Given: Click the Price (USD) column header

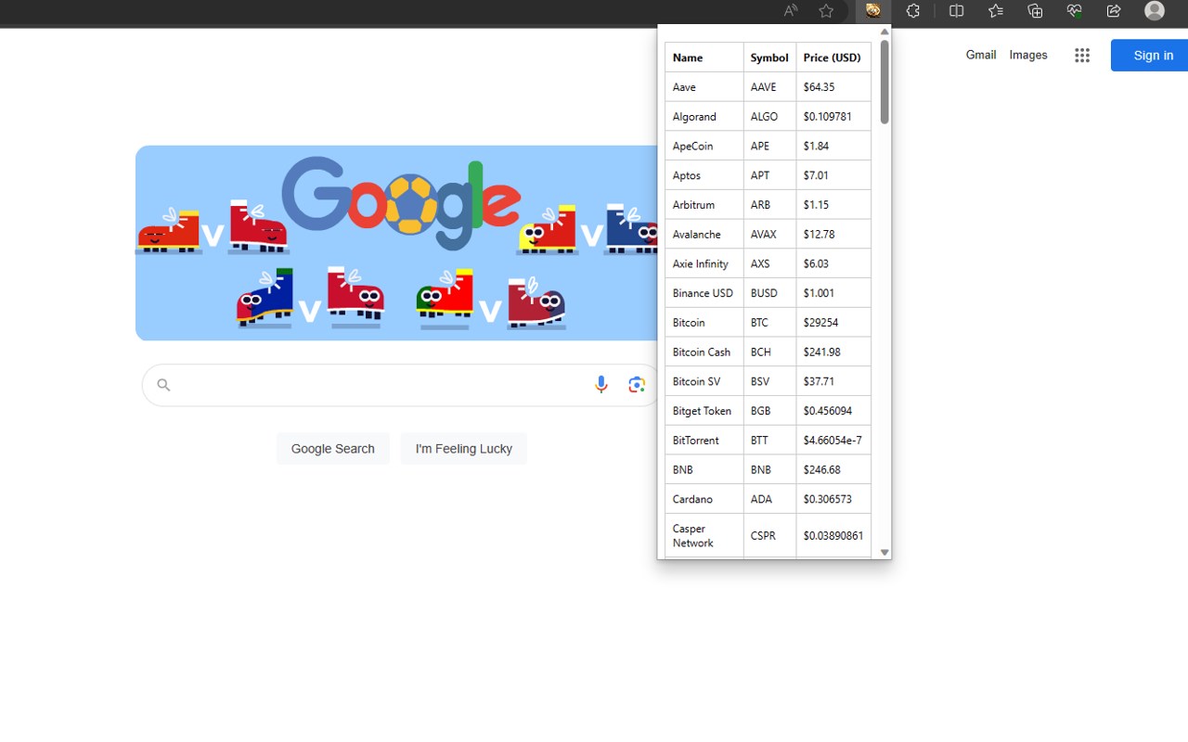Looking at the screenshot, I should [833, 58].
